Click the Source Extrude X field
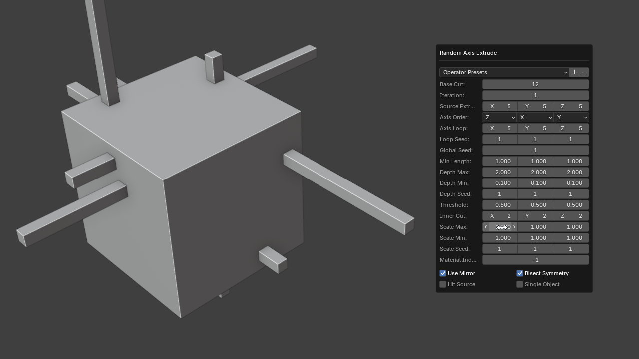The height and width of the screenshot is (359, 639). [500, 106]
